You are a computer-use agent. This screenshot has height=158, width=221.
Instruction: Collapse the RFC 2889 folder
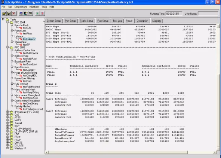coord(7,48)
